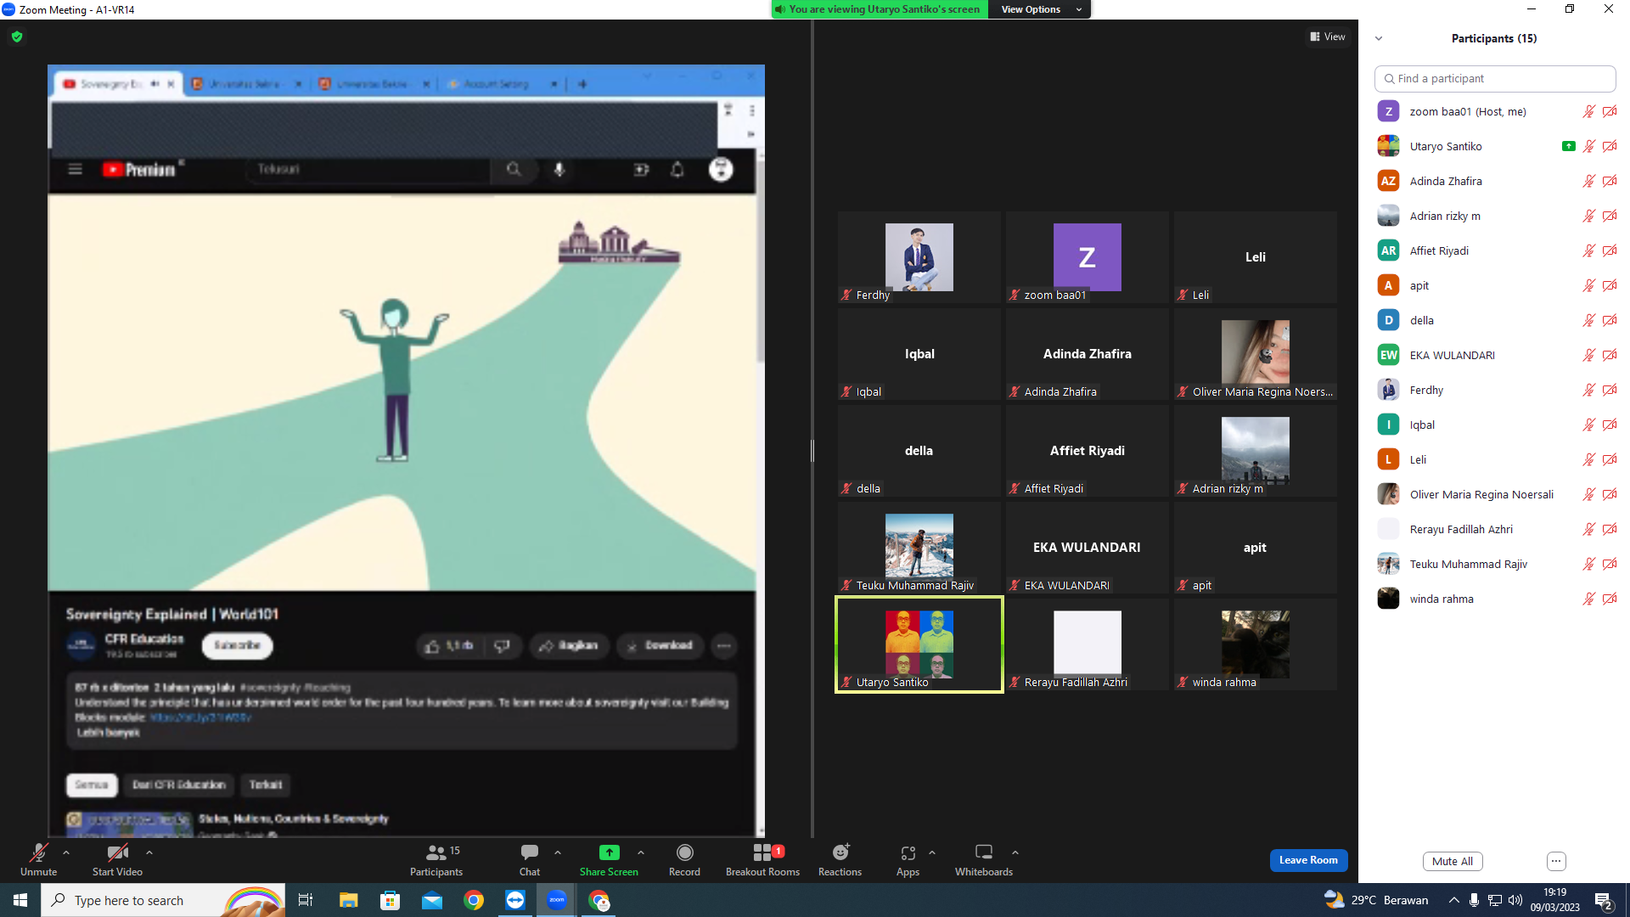Click the green encryption shield icon
Screen dimensions: 1630x917
tap(17, 37)
